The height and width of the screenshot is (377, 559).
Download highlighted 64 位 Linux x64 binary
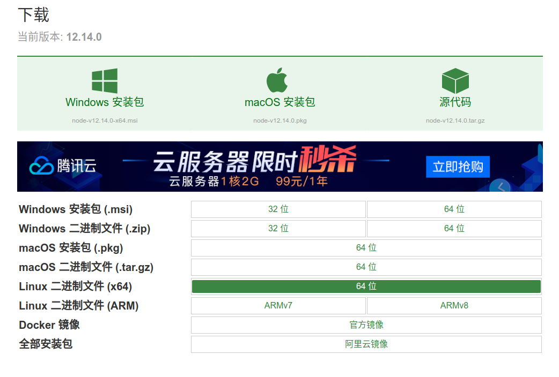[x=366, y=286]
